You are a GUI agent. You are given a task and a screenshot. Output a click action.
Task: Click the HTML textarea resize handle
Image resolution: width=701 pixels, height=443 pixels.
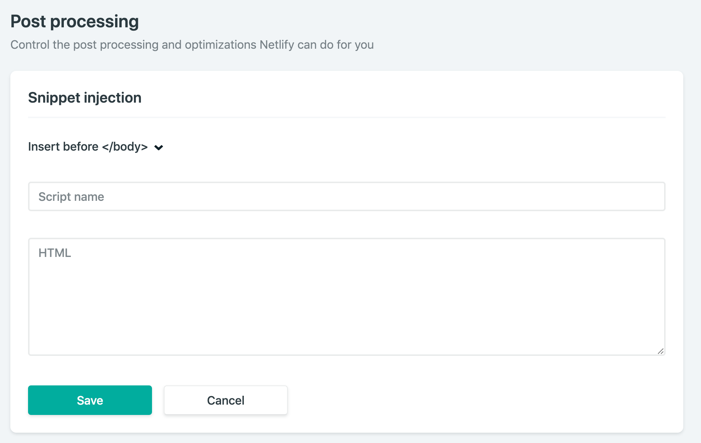coord(660,351)
